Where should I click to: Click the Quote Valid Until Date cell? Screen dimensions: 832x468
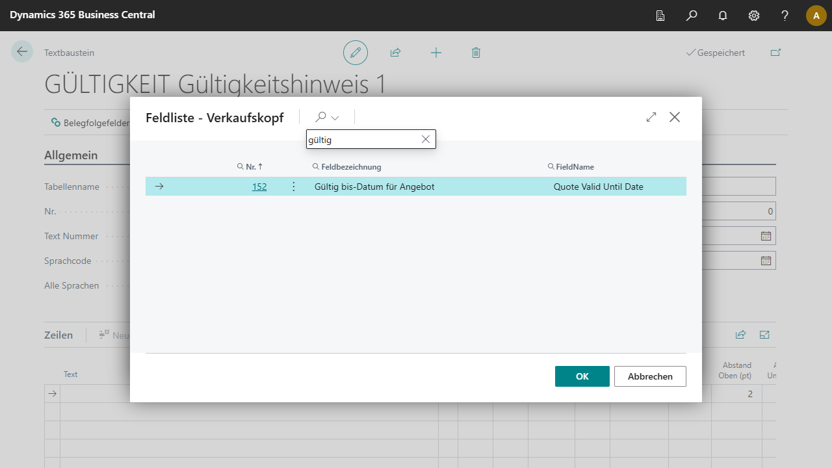pyautogui.click(x=598, y=187)
